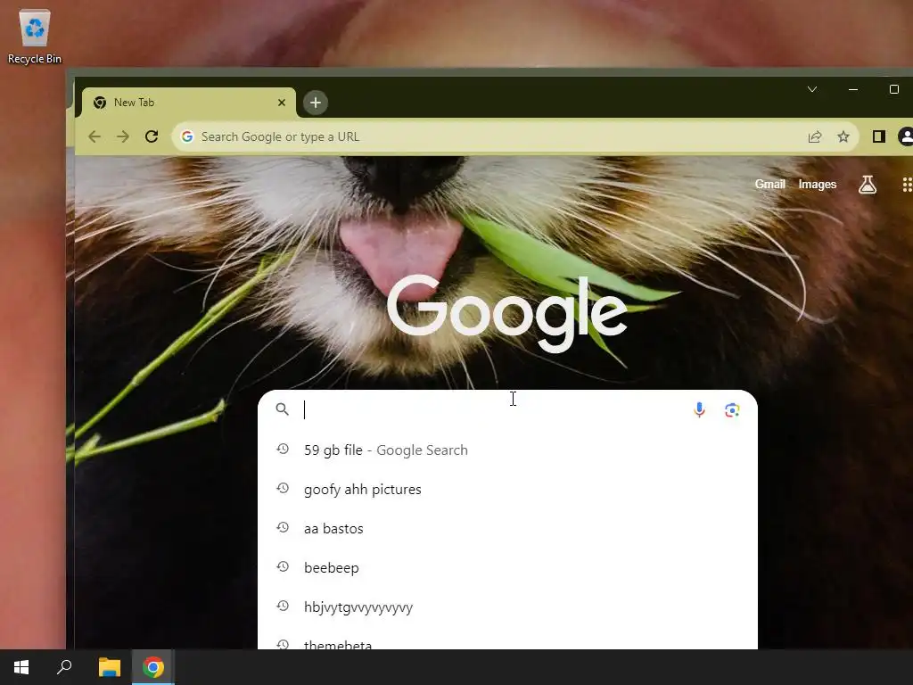Image resolution: width=913 pixels, height=685 pixels.
Task: Click history icon beside 'goofy ahh pictures'
Action: click(283, 488)
